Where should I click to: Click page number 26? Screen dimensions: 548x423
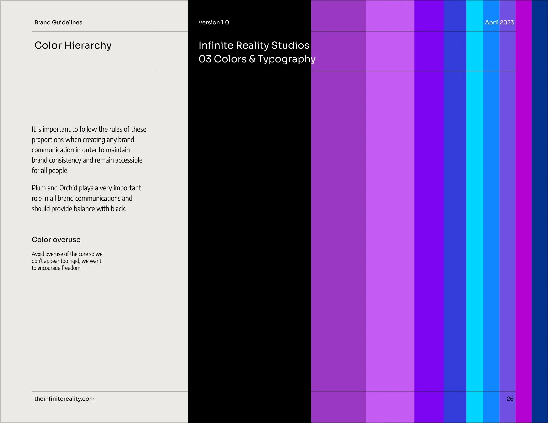coord(510,399)
